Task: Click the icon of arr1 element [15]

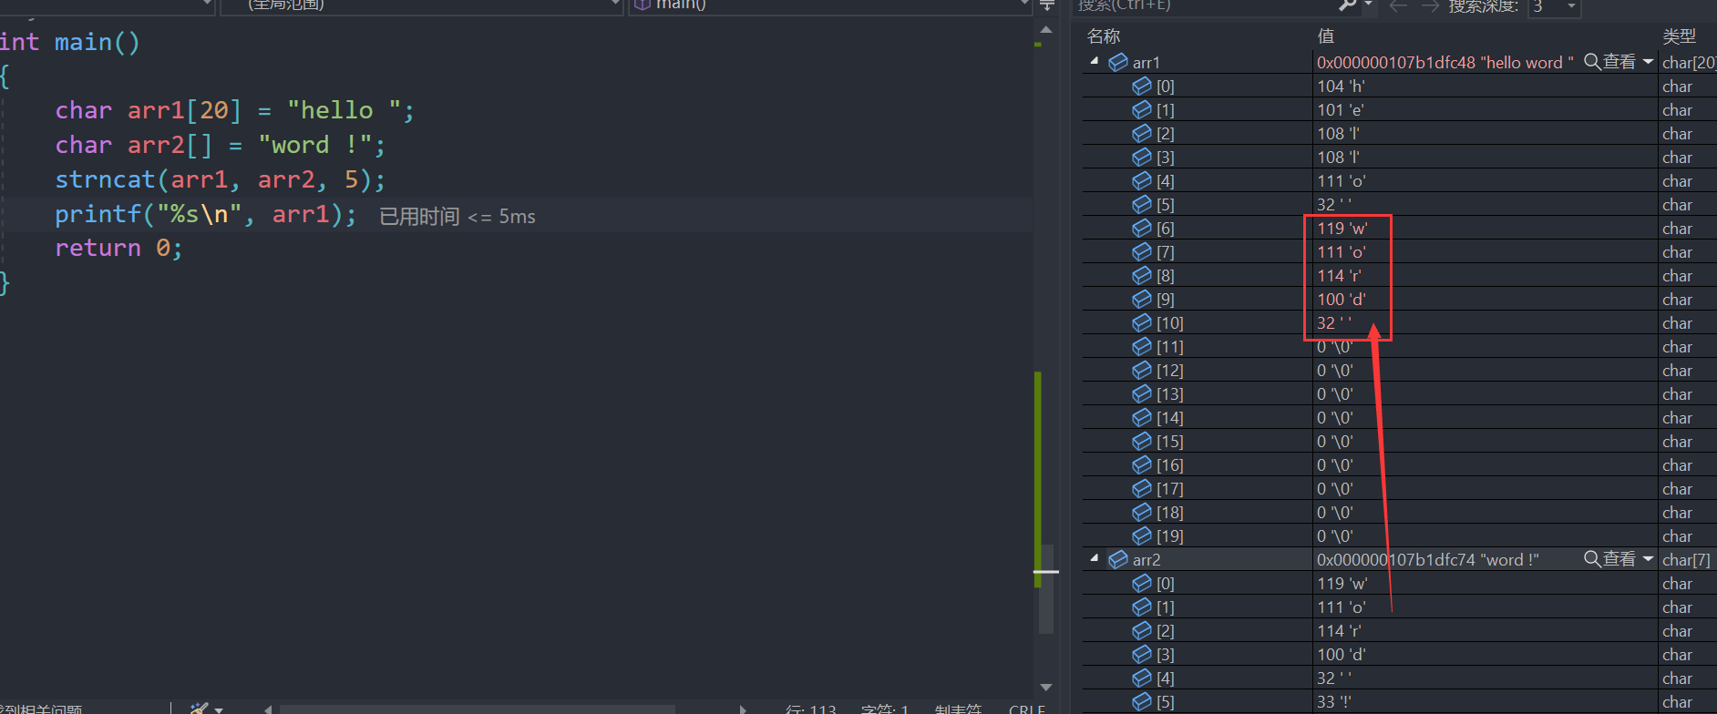Action: tap(1142, 441)
